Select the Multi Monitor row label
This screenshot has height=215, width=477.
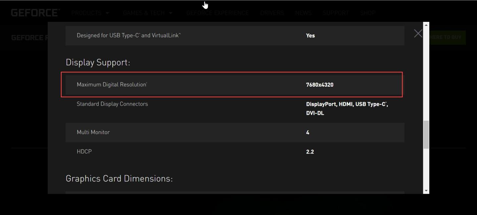pos(93,132)
